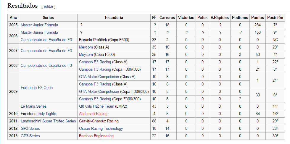Open Campos F3 Racing link in 2008 Copa F306/300 row
This screenshot has width=290, height=144.
click(95, 69)
